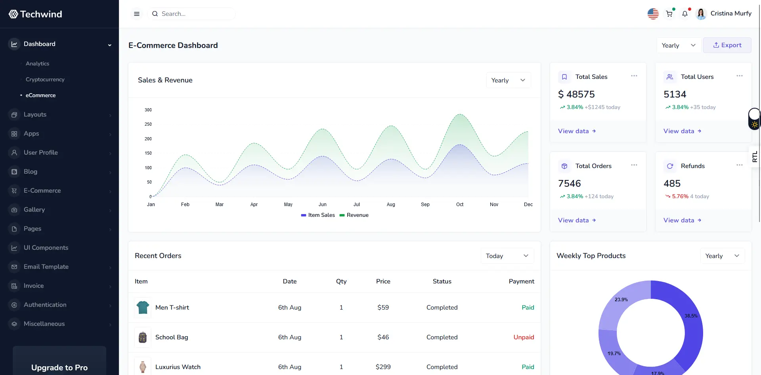Open the Gallery menu item
This screenshot has height=375, width=761.
[59, 210]
